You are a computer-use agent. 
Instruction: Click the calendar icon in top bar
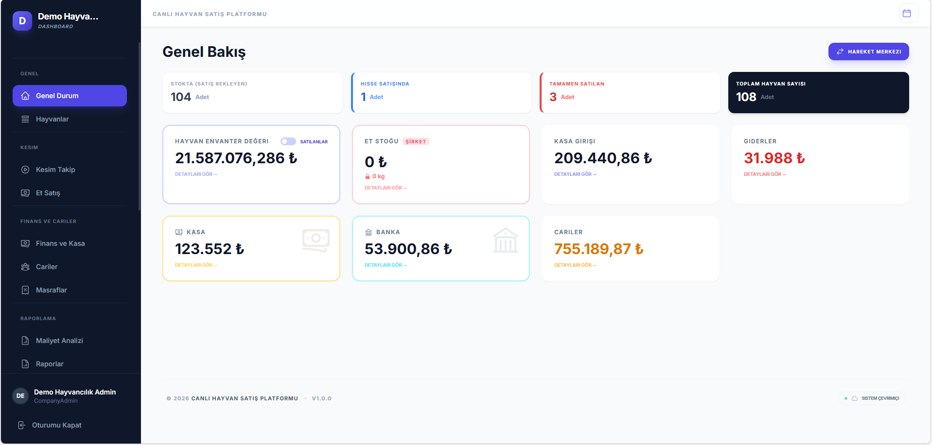[x=906, y=14]
